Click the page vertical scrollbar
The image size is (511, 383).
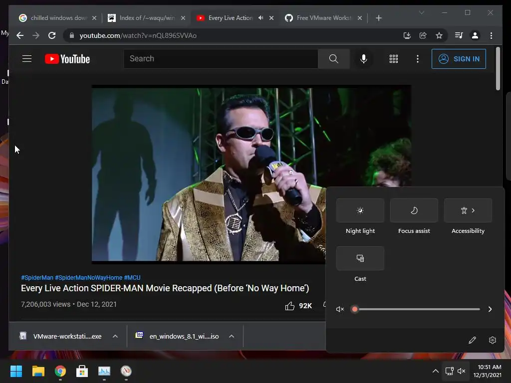click(x=498, y=68)
